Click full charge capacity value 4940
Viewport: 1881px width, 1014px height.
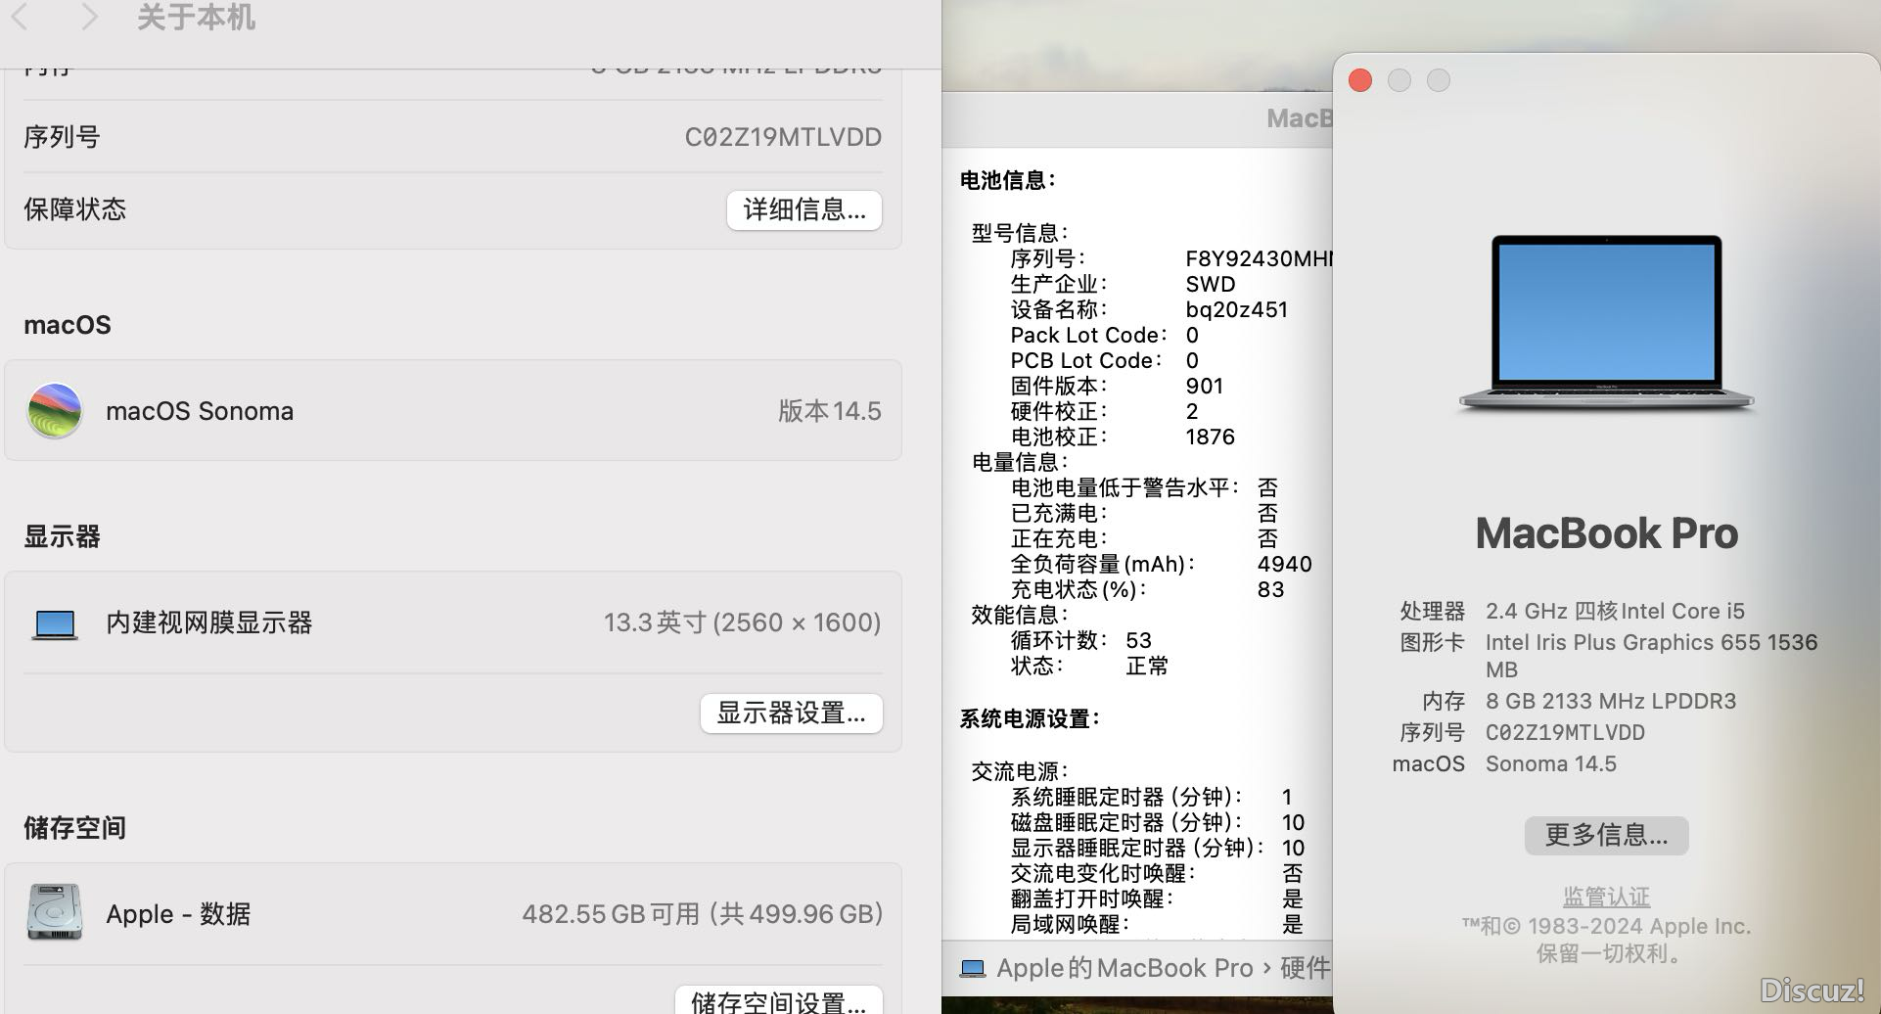tap(1285, 564)
